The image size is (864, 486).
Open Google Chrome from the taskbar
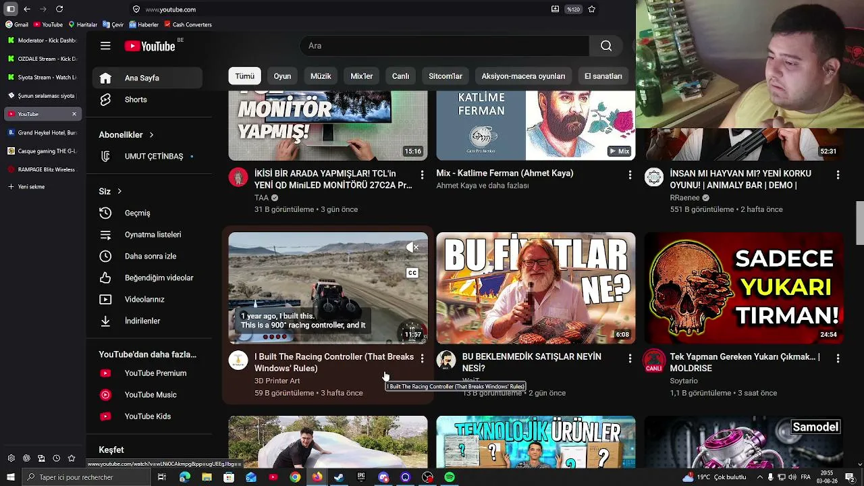(295, 477)
